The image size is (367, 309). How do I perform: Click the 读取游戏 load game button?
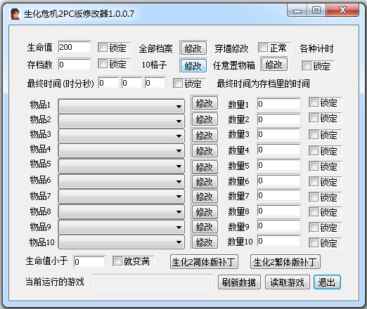(x=288, y=282)
